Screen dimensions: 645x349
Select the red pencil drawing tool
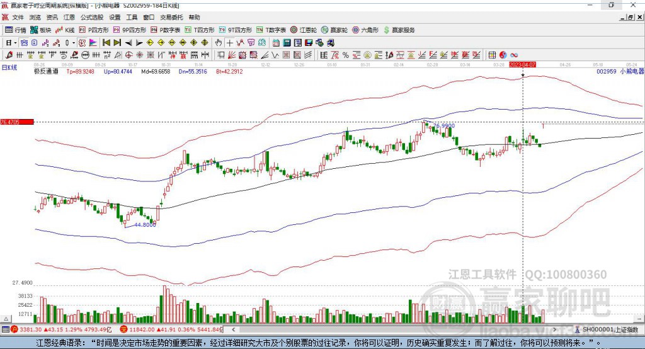(x=9, y=55)
